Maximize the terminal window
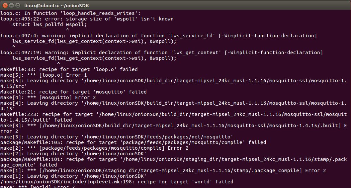 pos(18,5)
